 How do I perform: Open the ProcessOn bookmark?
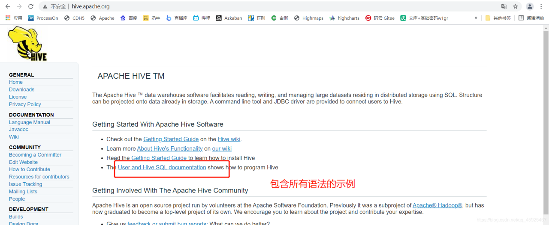coord(43,18)
